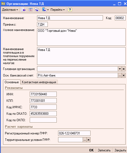Screen dimensions: 127x153
Task: Click the copy element toolbar icon
Action: (x=37, y=10)
